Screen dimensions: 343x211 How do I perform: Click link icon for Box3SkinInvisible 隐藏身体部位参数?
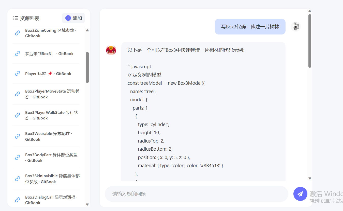(18, 179)
